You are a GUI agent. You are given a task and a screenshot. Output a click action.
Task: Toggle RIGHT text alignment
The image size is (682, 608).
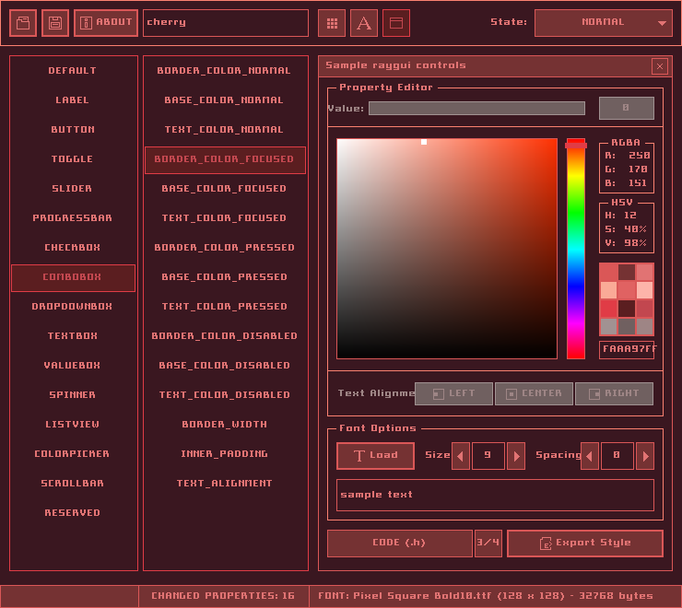614,394
